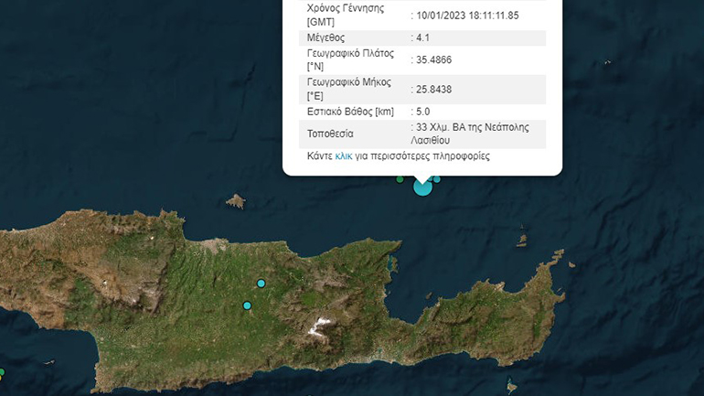
Task: Select the small cyan marker right of the large epicenter marker
Action: 436,179
